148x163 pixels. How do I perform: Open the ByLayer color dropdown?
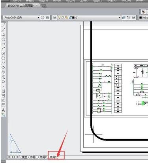143,17
